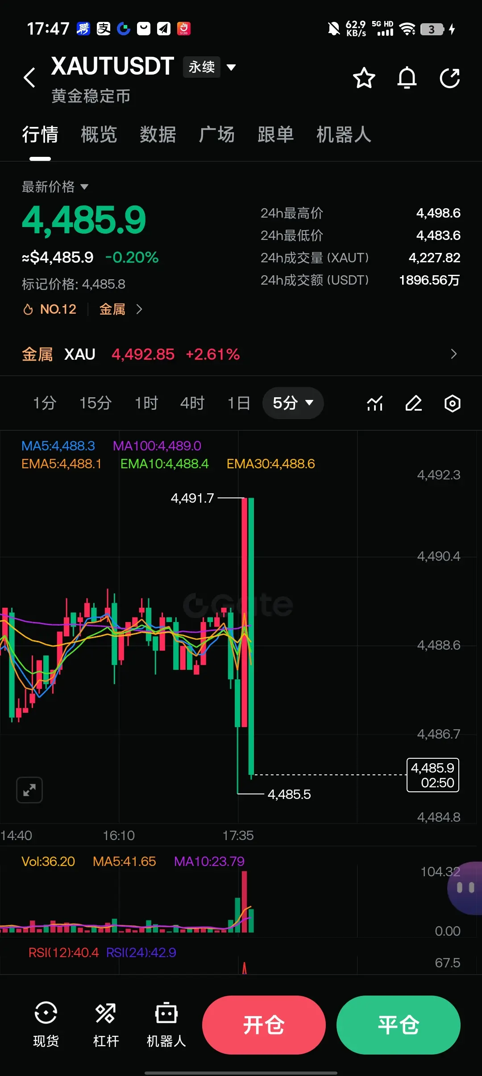This screenshot has width=482, height=1076.
Task: Tap the back arrow icon
Action: pos(29,78)
